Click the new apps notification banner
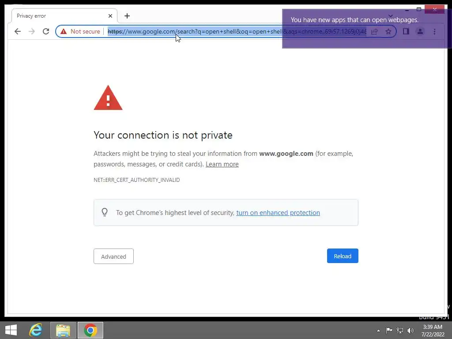Screen dimensions: 452x339 click(367, 29)
